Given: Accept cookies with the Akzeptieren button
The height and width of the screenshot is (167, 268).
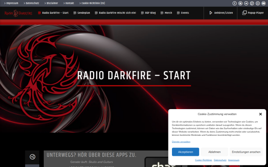Looking at the screenshot, I should (185, 152).
